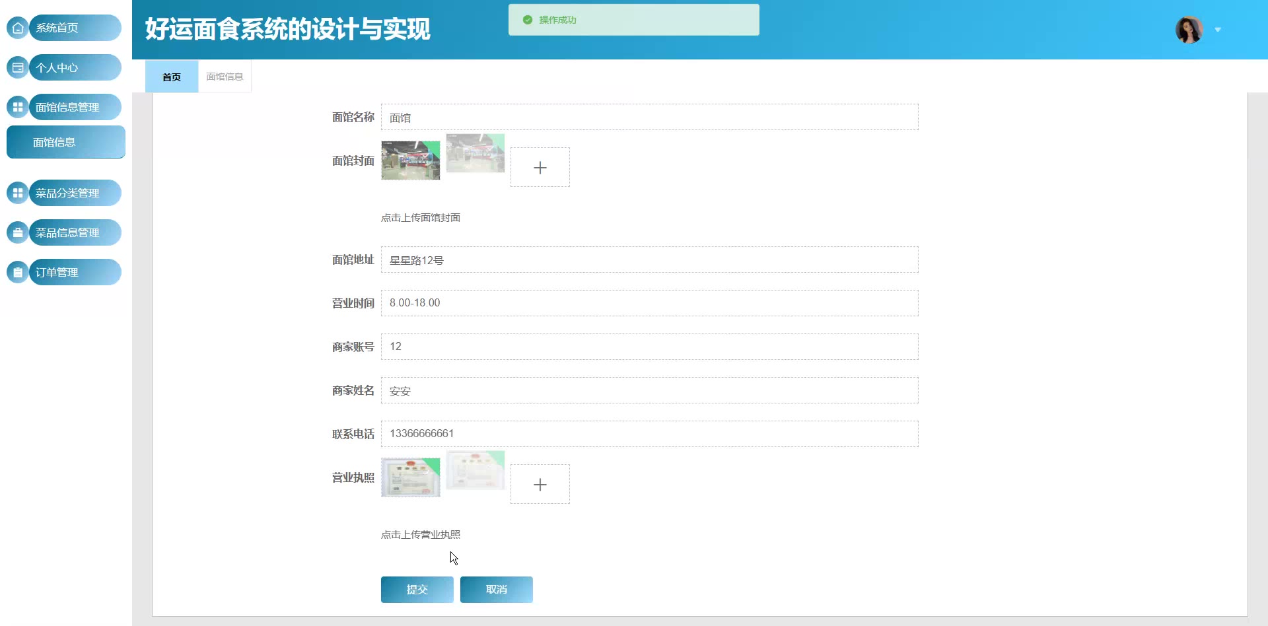This screenshot has width=1268, height=626.
Task: Click the user avatar picture
Action: tap(1189, 30)
